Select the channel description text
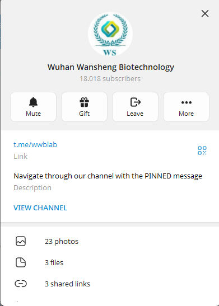This screenshot has height=306, width=219. pyautogui.click(x=108, y=176)
